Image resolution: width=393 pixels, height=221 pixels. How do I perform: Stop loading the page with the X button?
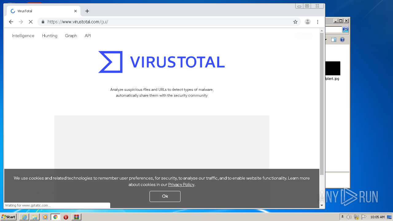coord(31,22)
